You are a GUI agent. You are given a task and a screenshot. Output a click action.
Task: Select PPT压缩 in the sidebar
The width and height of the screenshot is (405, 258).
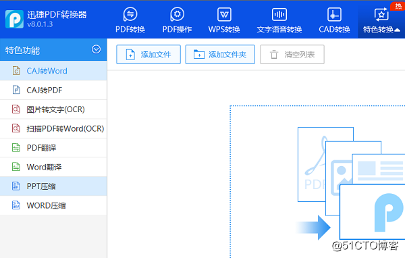[x=53, y=186]
